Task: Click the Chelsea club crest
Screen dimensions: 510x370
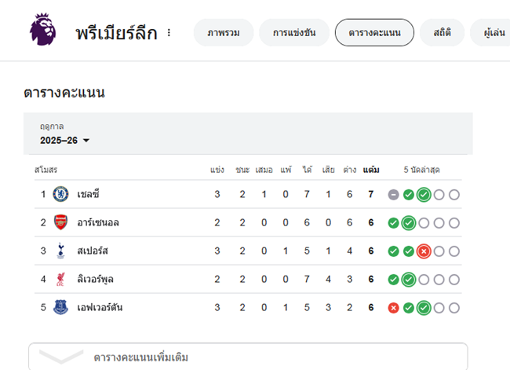Action: (x=60, y=194)
